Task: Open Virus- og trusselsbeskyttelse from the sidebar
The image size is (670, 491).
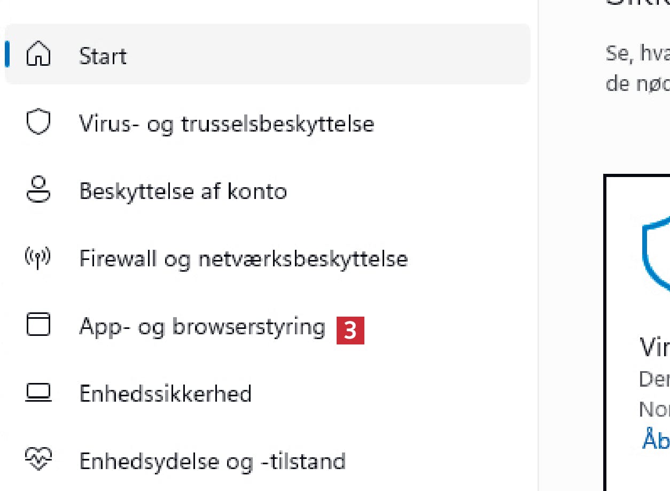Action: (x=227, y=124)
